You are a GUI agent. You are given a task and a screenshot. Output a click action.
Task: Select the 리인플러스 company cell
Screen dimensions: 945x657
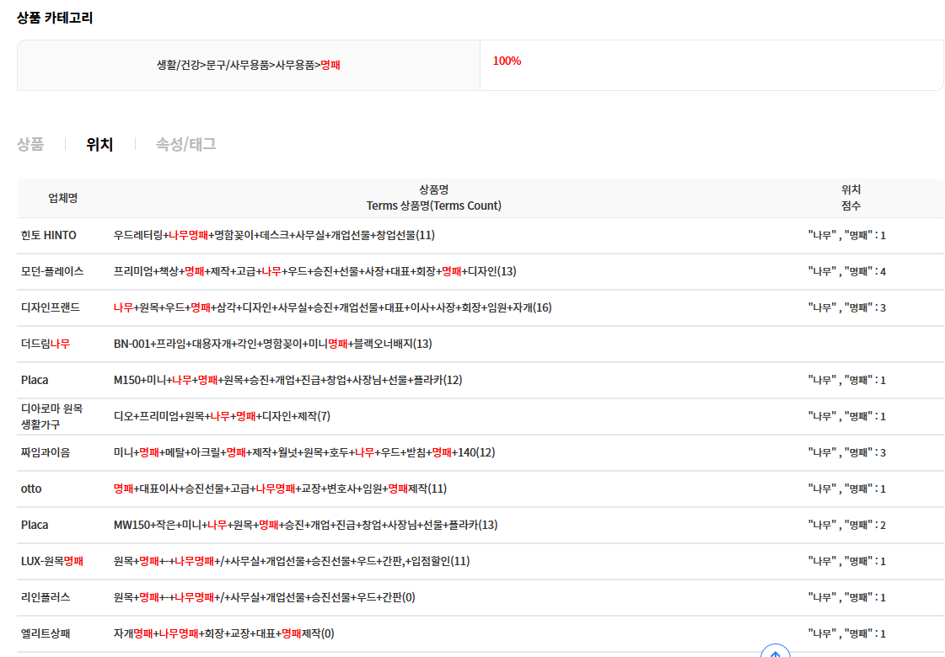(46, 597)
